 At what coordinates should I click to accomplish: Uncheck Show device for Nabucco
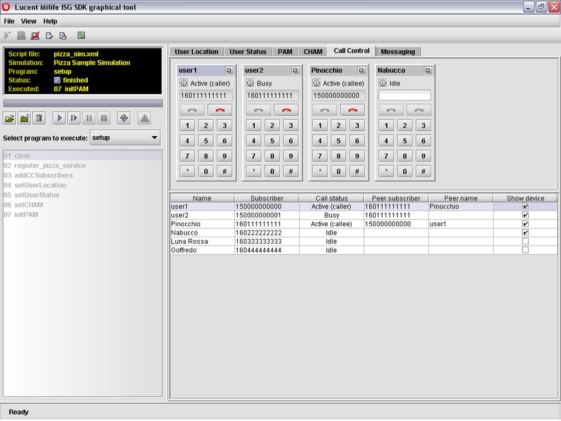click(x=525, y=233)
